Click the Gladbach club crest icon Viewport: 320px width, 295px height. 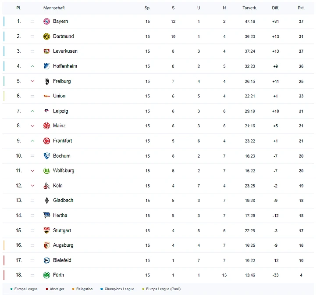tap(46, 201)
